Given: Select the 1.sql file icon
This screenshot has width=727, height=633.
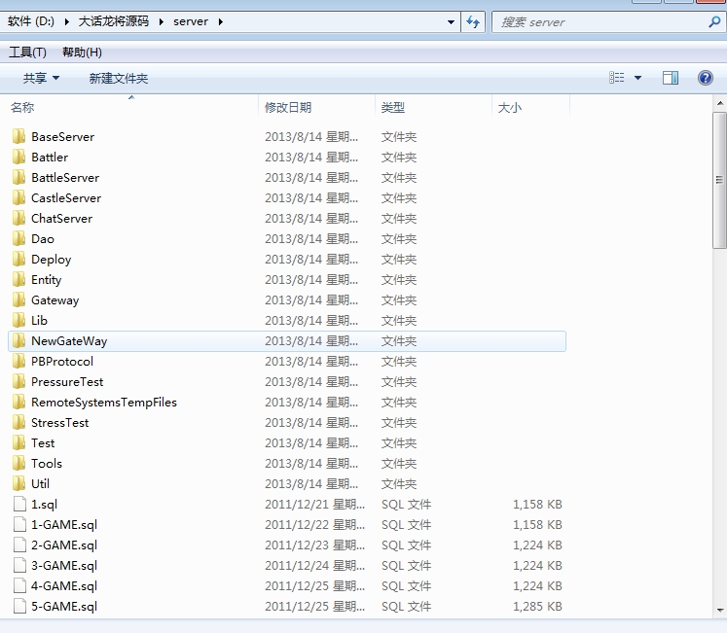Looking at the screenshot, I should (x=19, y=505).
